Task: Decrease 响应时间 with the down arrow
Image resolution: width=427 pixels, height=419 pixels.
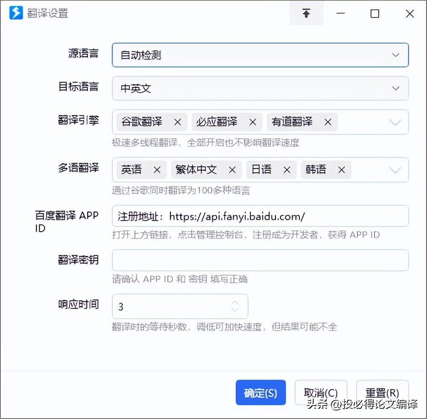Action: click(x=235, y=309)
